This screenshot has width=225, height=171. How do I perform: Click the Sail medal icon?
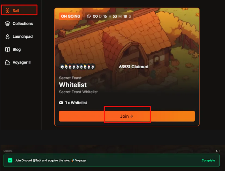[8, 11]
